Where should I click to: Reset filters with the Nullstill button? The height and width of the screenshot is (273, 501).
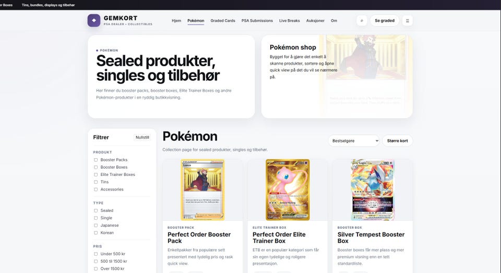coord(142,137)
